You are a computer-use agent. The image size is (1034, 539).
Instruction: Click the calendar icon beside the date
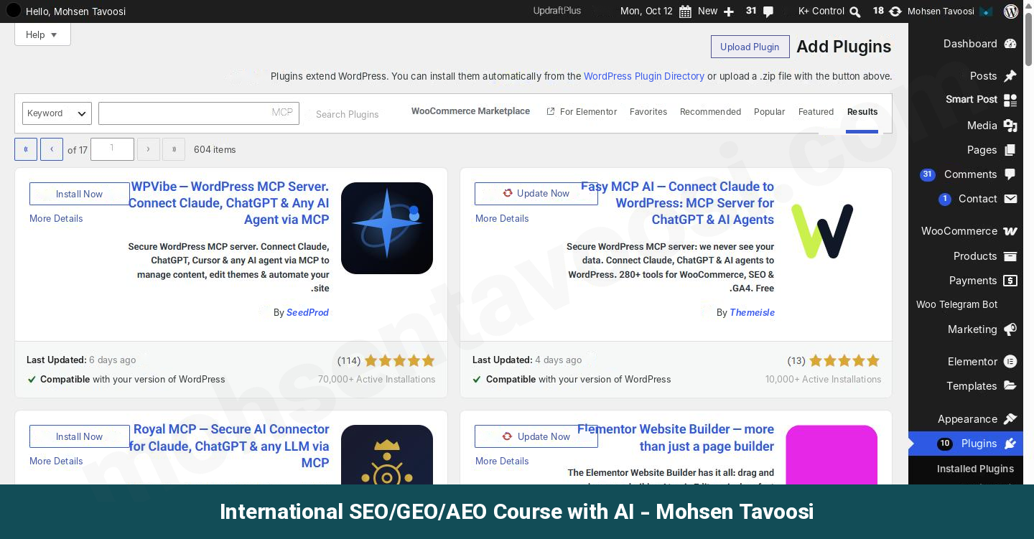click(x=685, y=11)
